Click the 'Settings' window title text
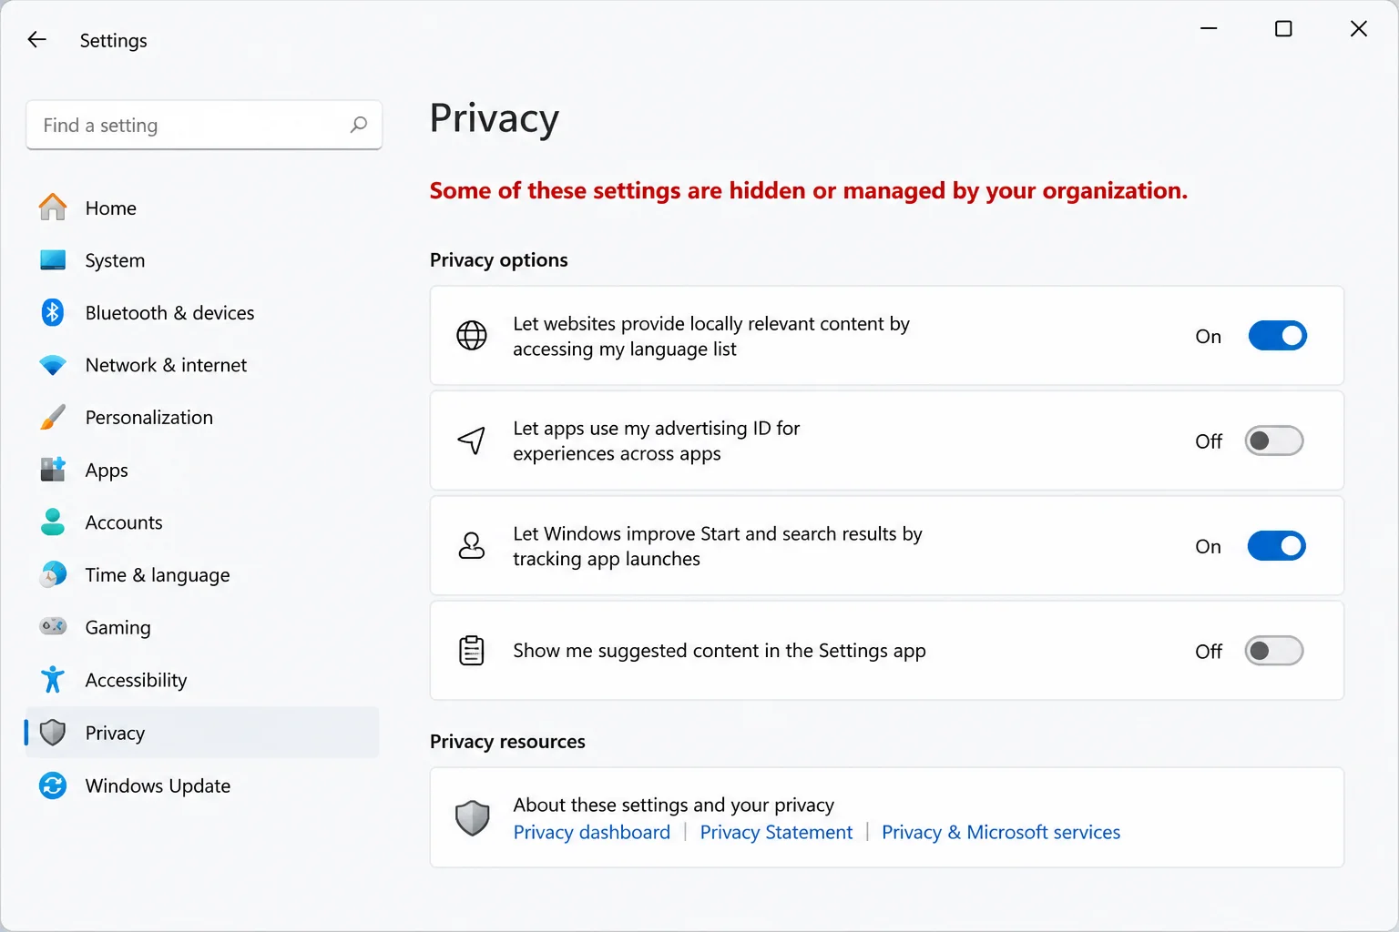 tap(113, 40)
